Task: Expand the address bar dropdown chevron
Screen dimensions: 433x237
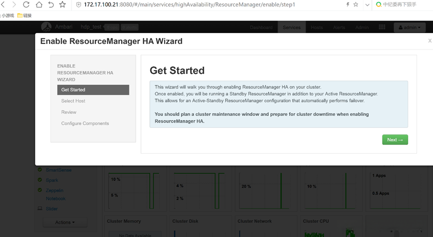Action: [367, 4]
